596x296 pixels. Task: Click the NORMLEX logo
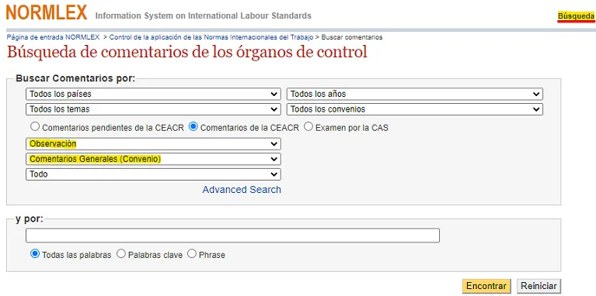click(x=47, y=12)
